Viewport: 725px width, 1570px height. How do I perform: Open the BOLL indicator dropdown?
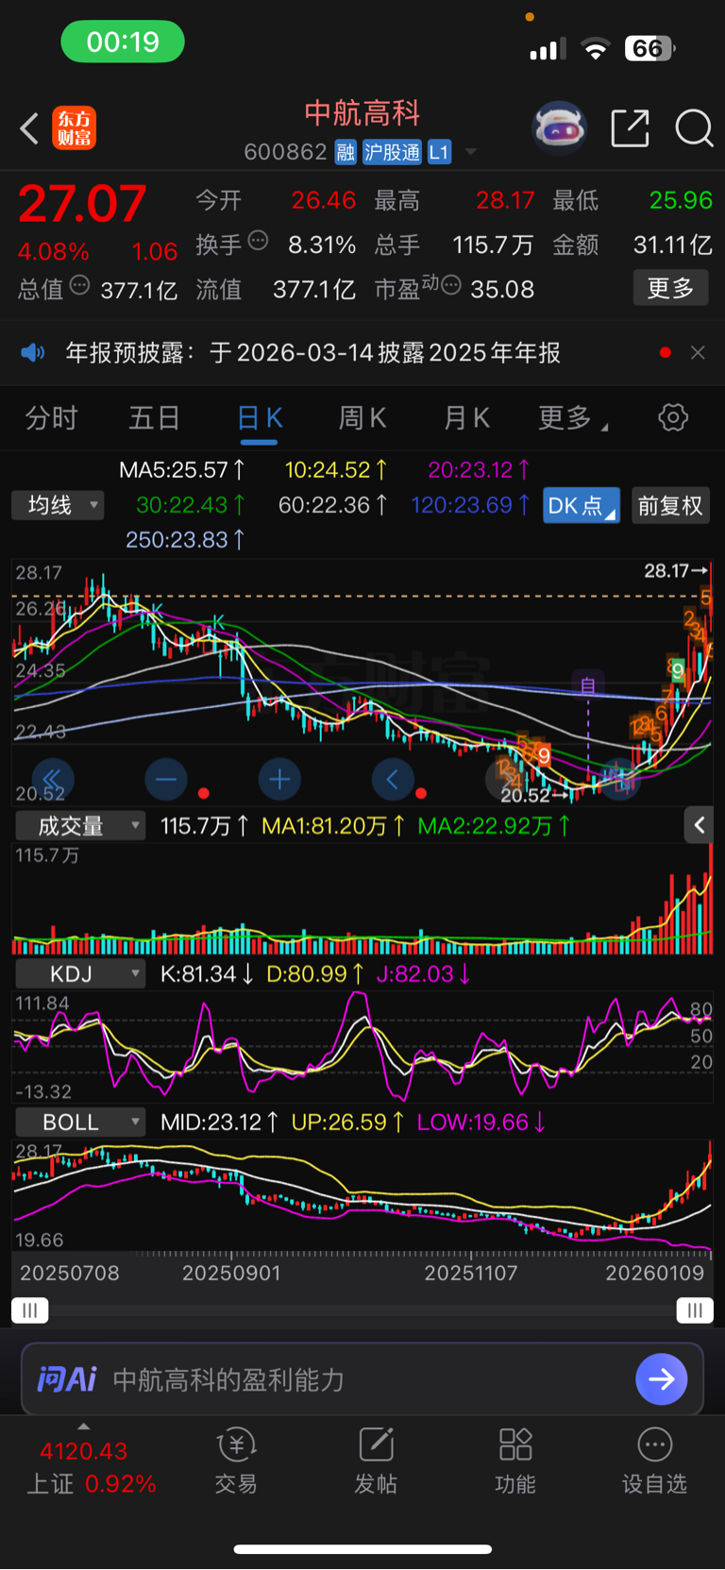tap(80, 1122)
